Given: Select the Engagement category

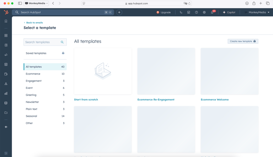Looking at the screenshot, I should [x=45, y=81].
